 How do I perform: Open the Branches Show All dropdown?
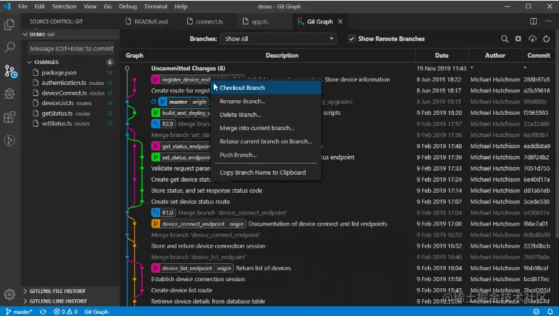278,39
